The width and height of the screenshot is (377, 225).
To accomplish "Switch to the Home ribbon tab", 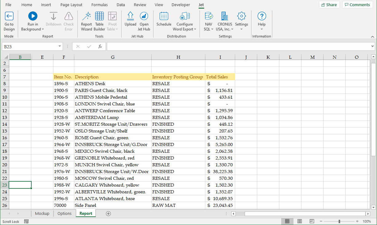I will pyautogui.click(x=27, y=5).
